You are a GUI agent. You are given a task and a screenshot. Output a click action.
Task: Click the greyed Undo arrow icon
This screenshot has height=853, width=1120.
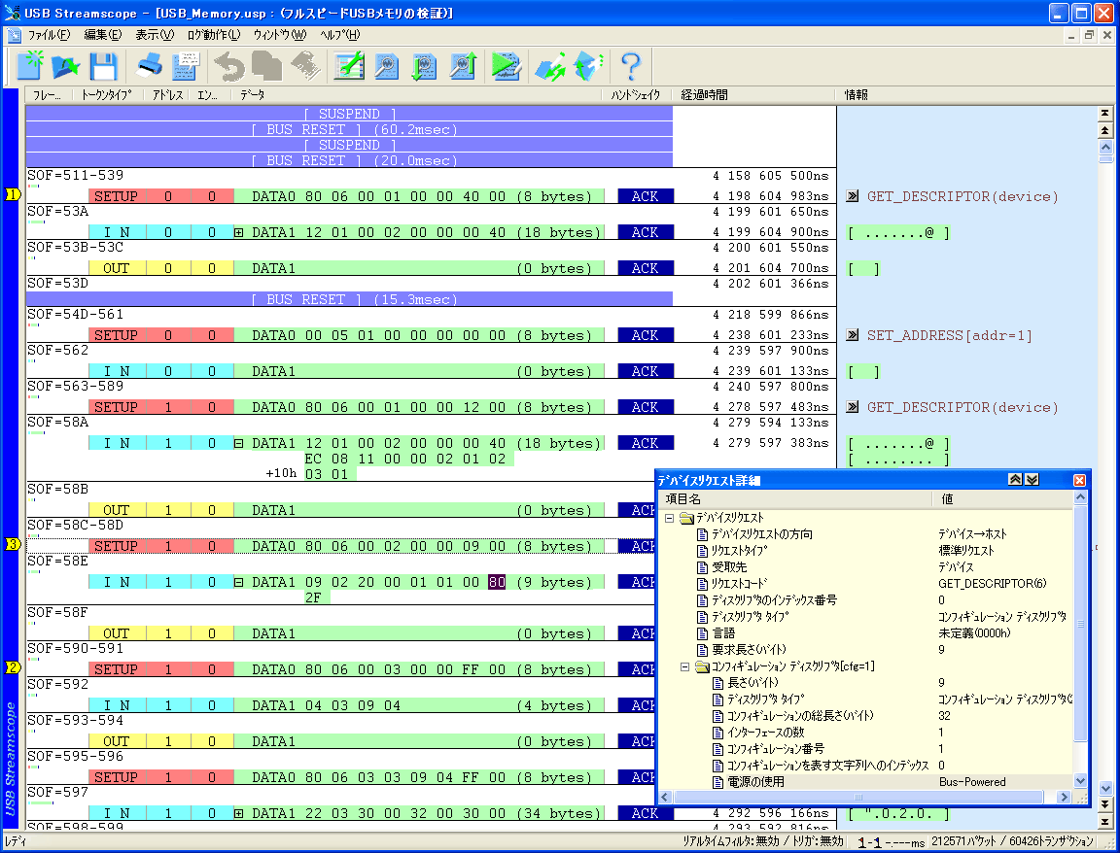point(228,66)
